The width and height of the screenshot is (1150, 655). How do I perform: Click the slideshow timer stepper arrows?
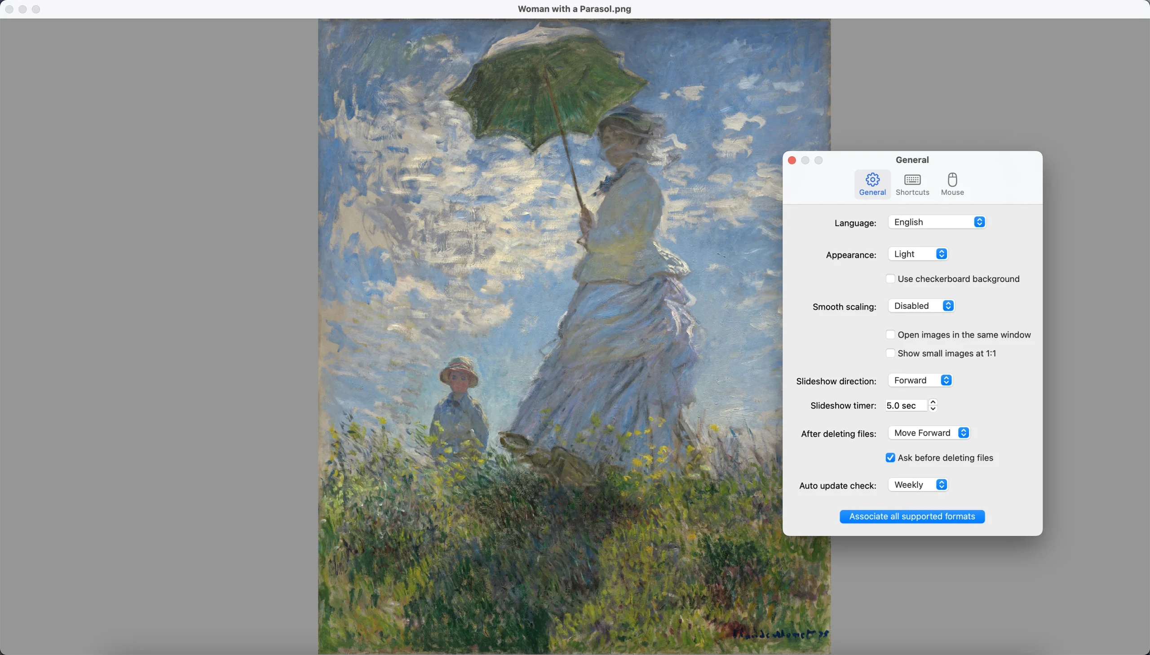tap(933, 405)
